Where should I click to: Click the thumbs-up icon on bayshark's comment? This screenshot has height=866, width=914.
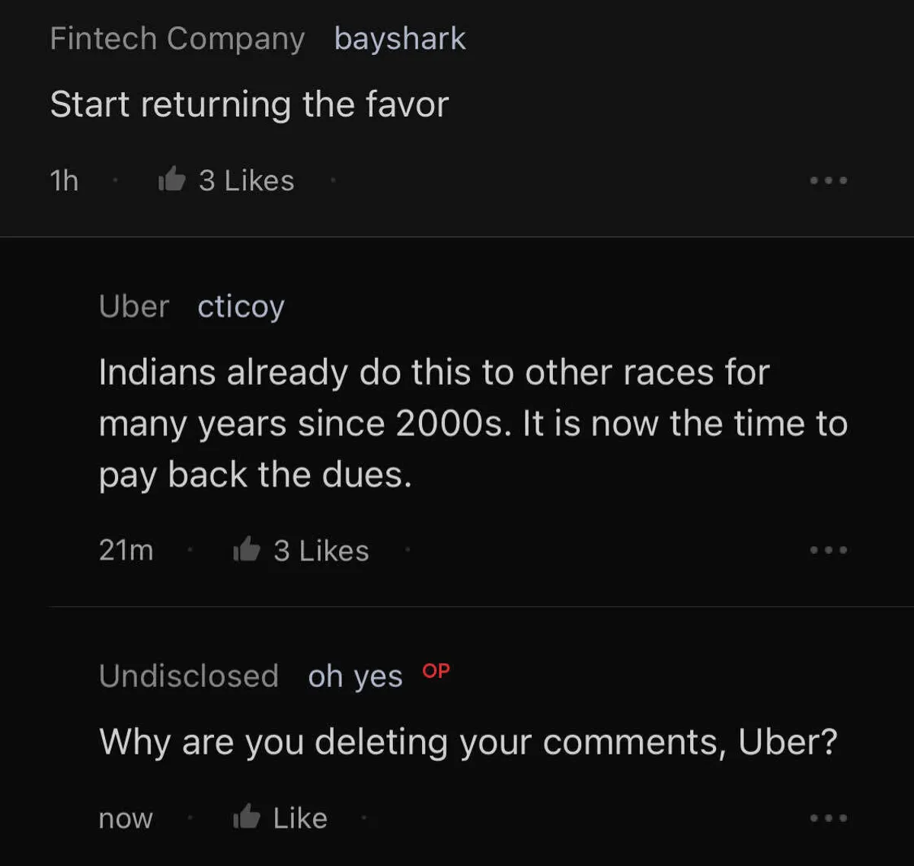171,180
